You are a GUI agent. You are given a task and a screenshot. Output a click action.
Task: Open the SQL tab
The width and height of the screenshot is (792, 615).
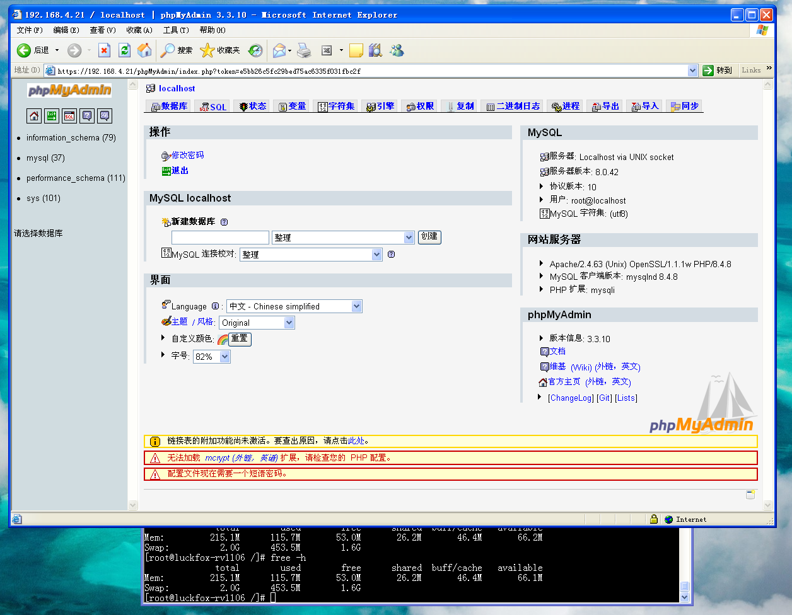pos(213,106)
